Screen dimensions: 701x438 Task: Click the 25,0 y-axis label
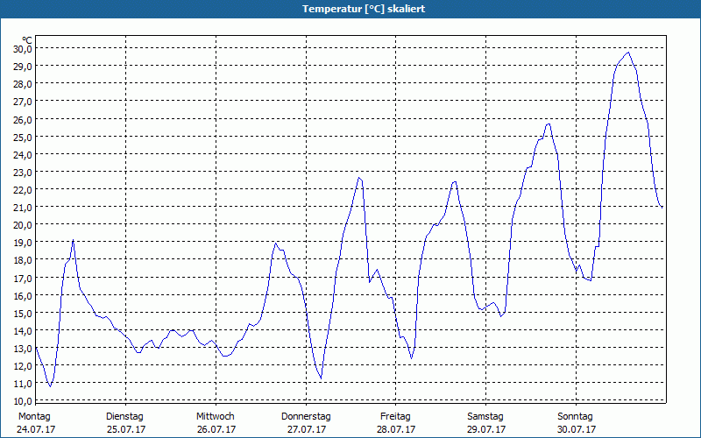23,138
